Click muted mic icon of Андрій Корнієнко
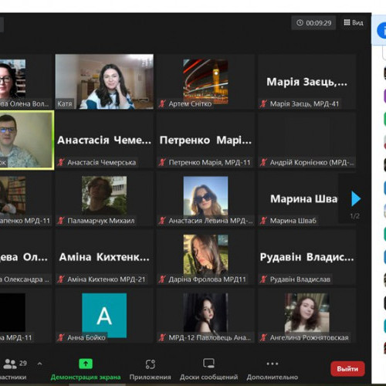The image size is (386, 386). [263, 162]
